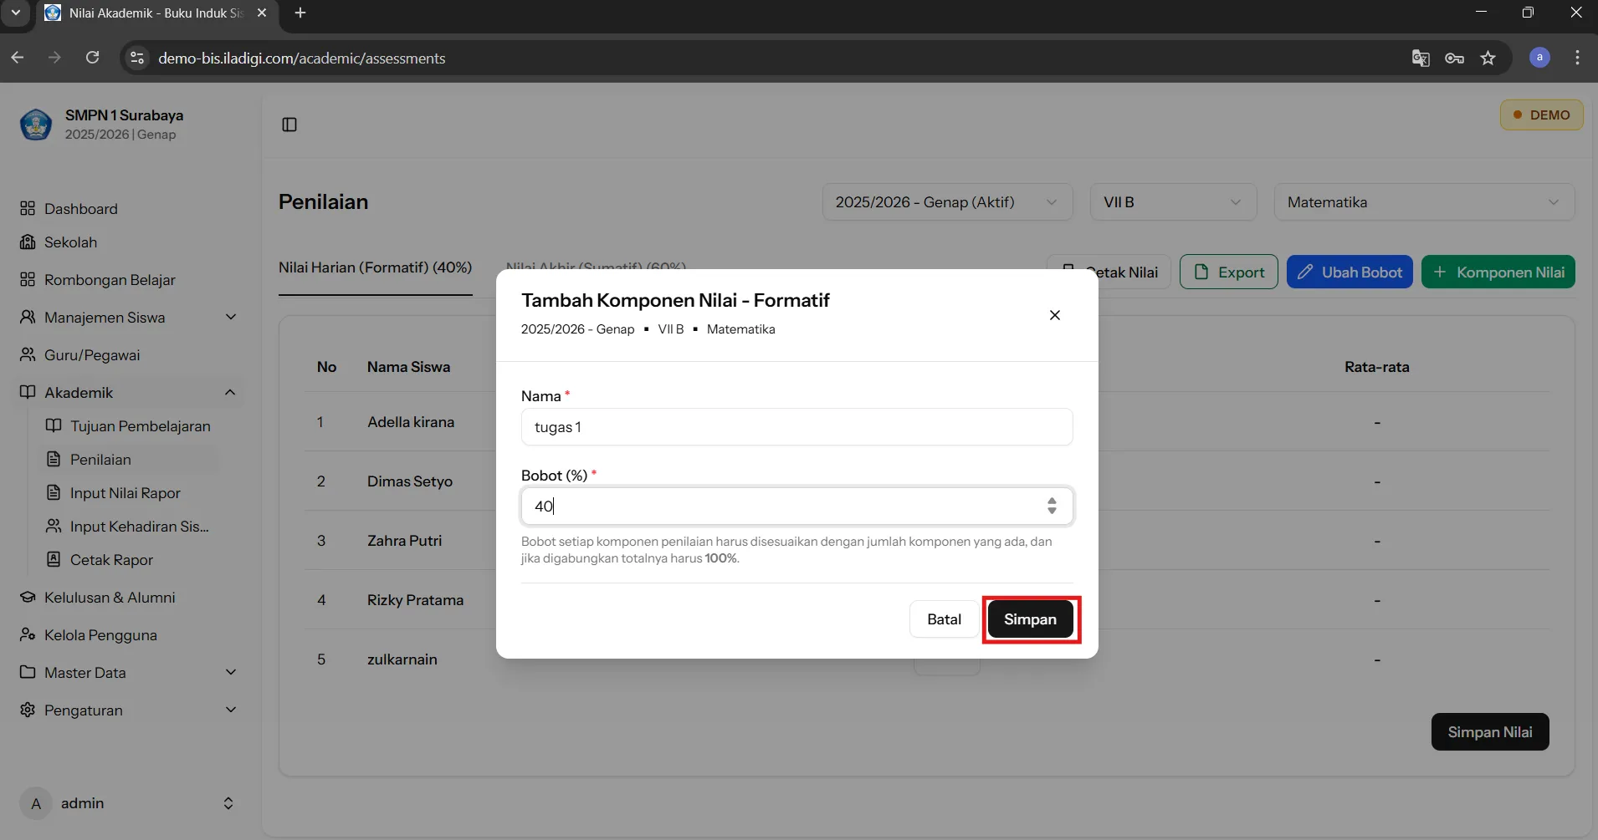Open the Matematika subject dropdown

(x=1424, y=202)
